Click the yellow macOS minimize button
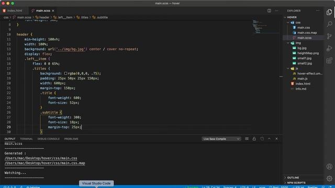 point(8,3)
